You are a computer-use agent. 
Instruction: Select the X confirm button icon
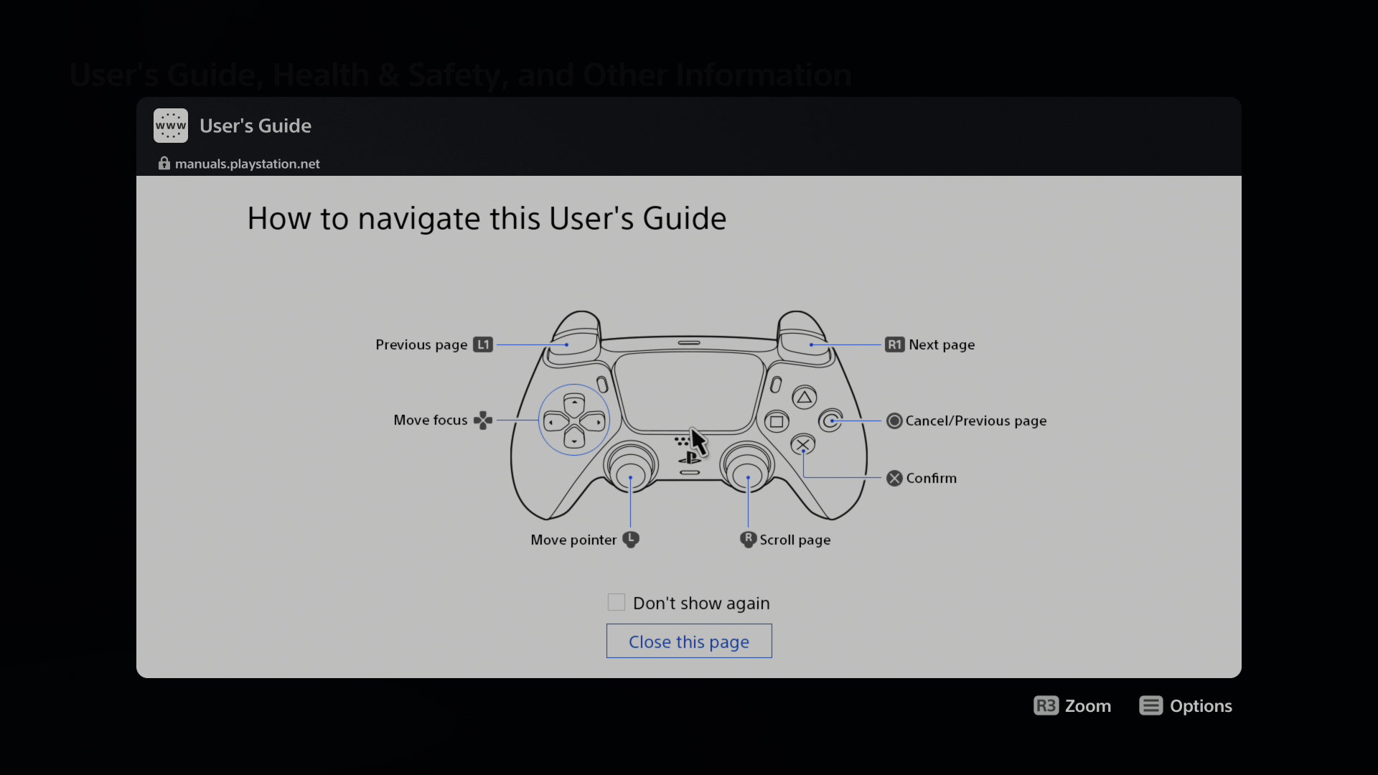[894, 477]
